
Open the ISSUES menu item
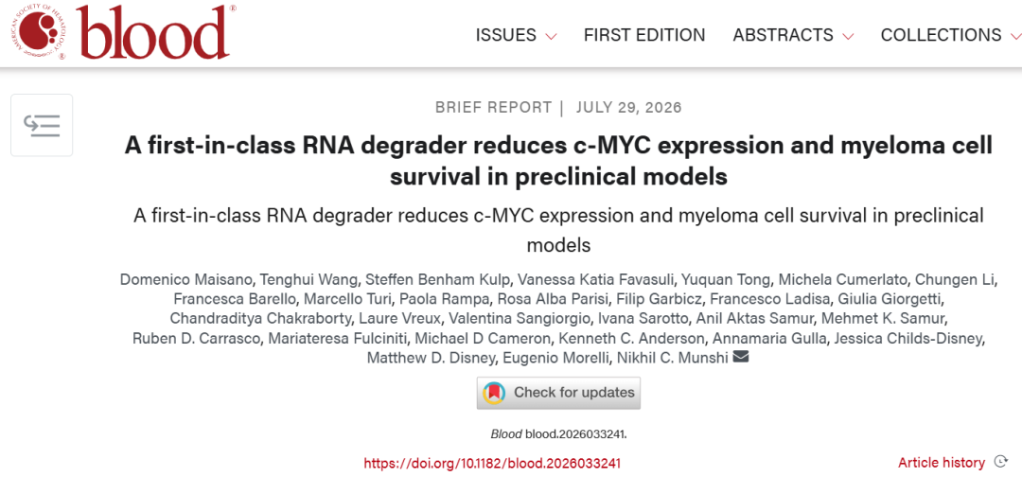coord(505,34)
